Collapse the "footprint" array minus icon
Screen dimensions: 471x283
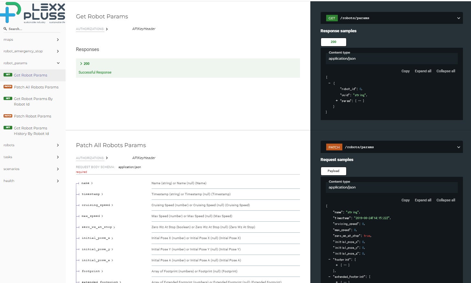[x=329, y=259]
